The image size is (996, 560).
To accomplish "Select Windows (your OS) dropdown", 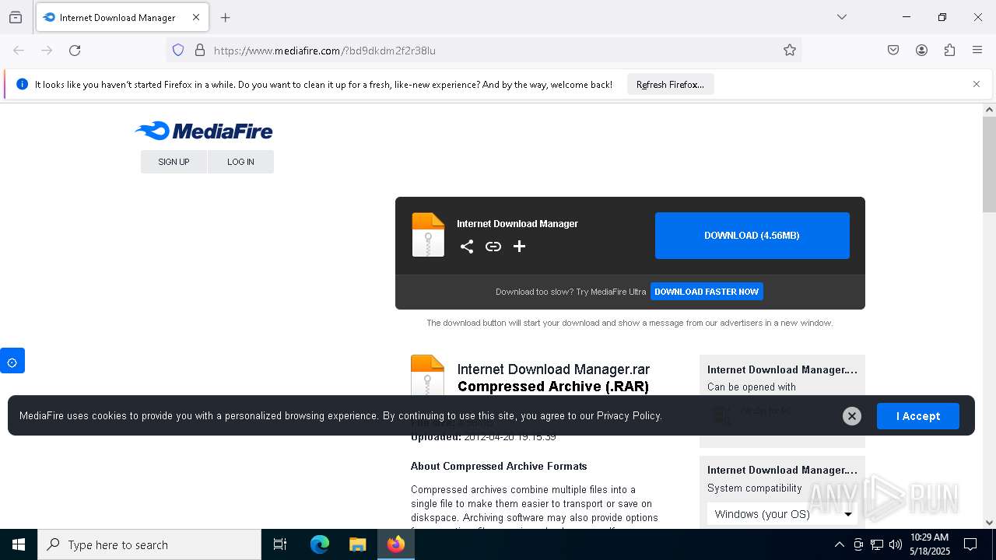I will tap(783, 514).
